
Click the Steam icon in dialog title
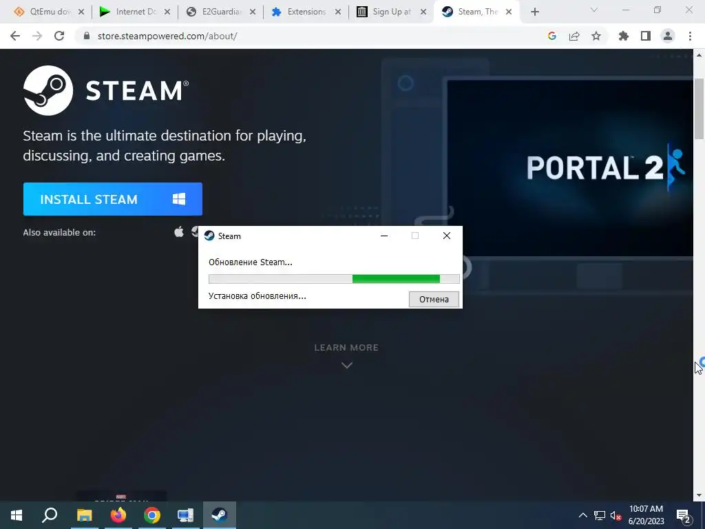[x=209, y=236]
